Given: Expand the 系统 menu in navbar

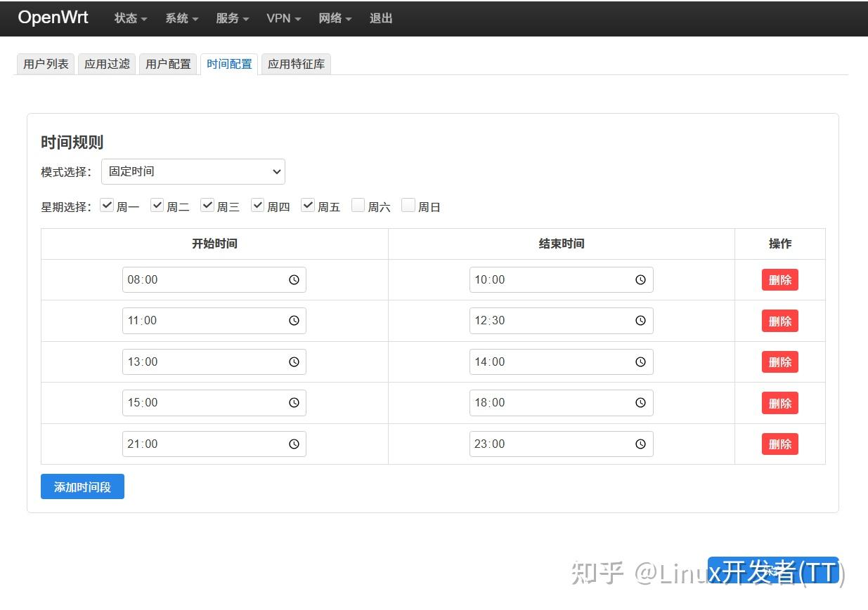Looking at the screenshot, I should (x=182, y=18).
